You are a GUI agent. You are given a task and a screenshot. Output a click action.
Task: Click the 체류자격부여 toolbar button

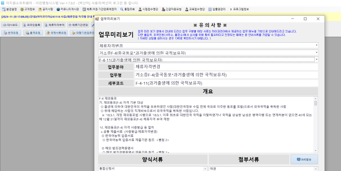tap(55, 25)
